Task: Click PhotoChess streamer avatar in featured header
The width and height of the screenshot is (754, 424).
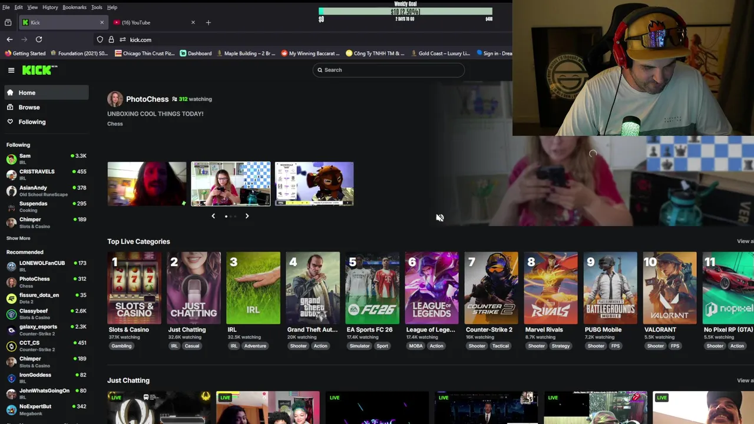Action: [x=115, y=99]
